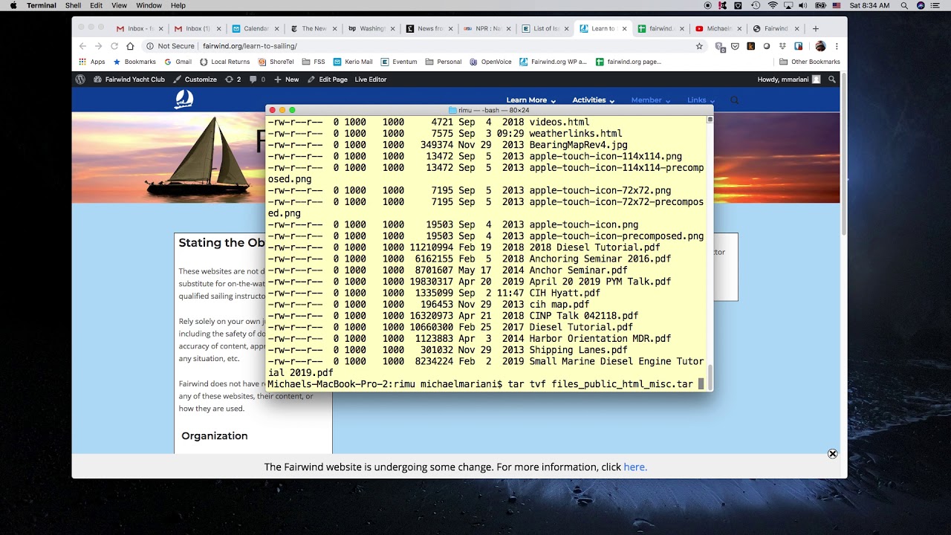Click 'videos.html' in terminal listing

click(x=559, y=123)
